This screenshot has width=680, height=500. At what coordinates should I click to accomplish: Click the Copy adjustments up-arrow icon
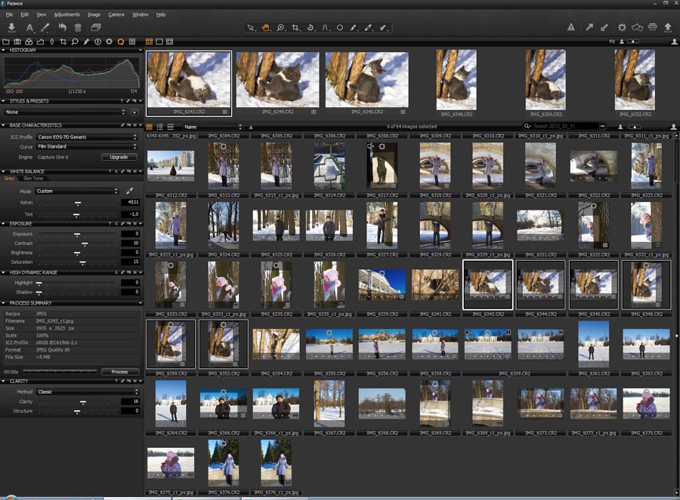(x=589, y=27)
